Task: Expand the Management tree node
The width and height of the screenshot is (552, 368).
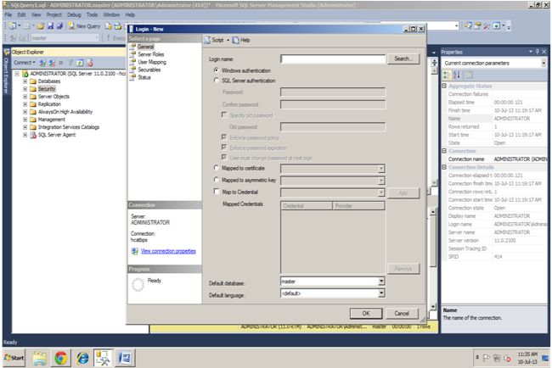Action: pos(25,120)
